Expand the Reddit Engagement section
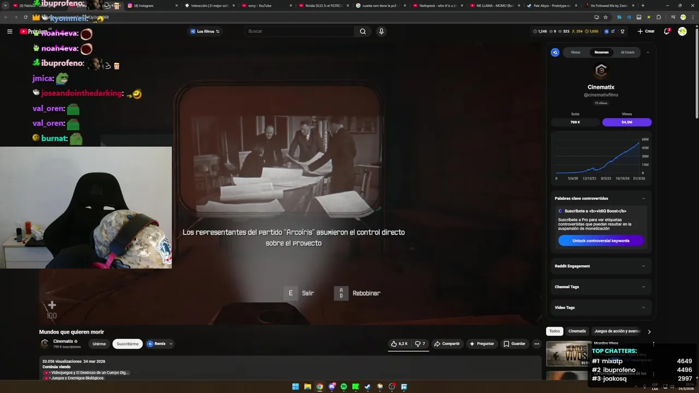This screenshot has height=393, width=699. click(601, 266)
